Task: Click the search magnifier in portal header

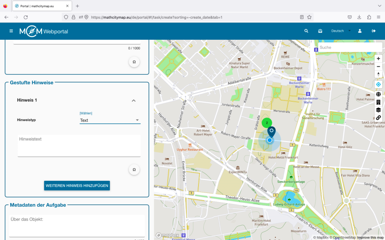Action: 306,31
